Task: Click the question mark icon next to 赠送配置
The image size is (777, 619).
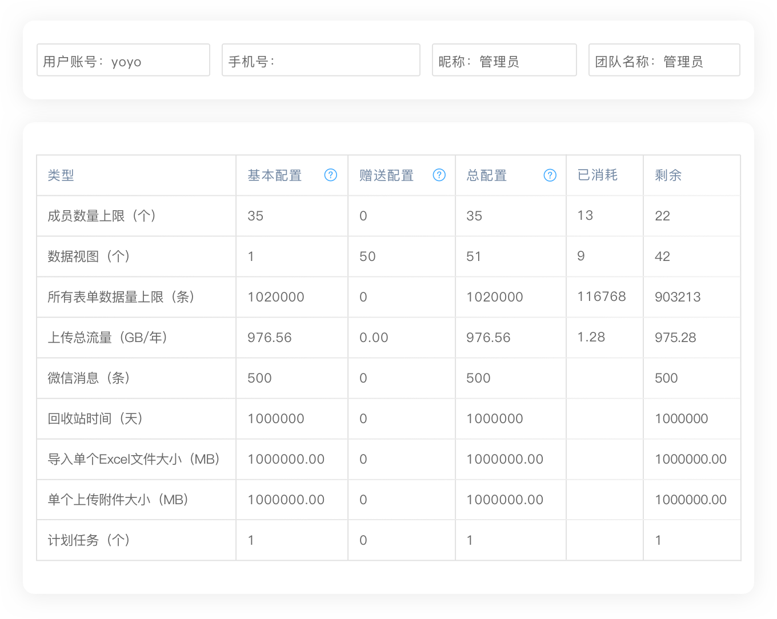Action: pos(439,175)
